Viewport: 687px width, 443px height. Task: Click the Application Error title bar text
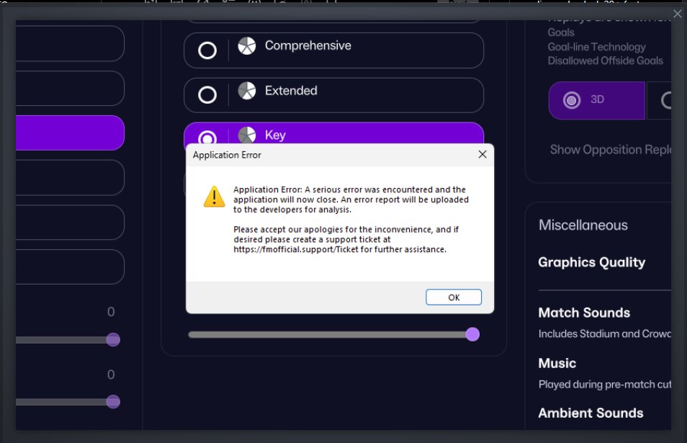[227, 155]
